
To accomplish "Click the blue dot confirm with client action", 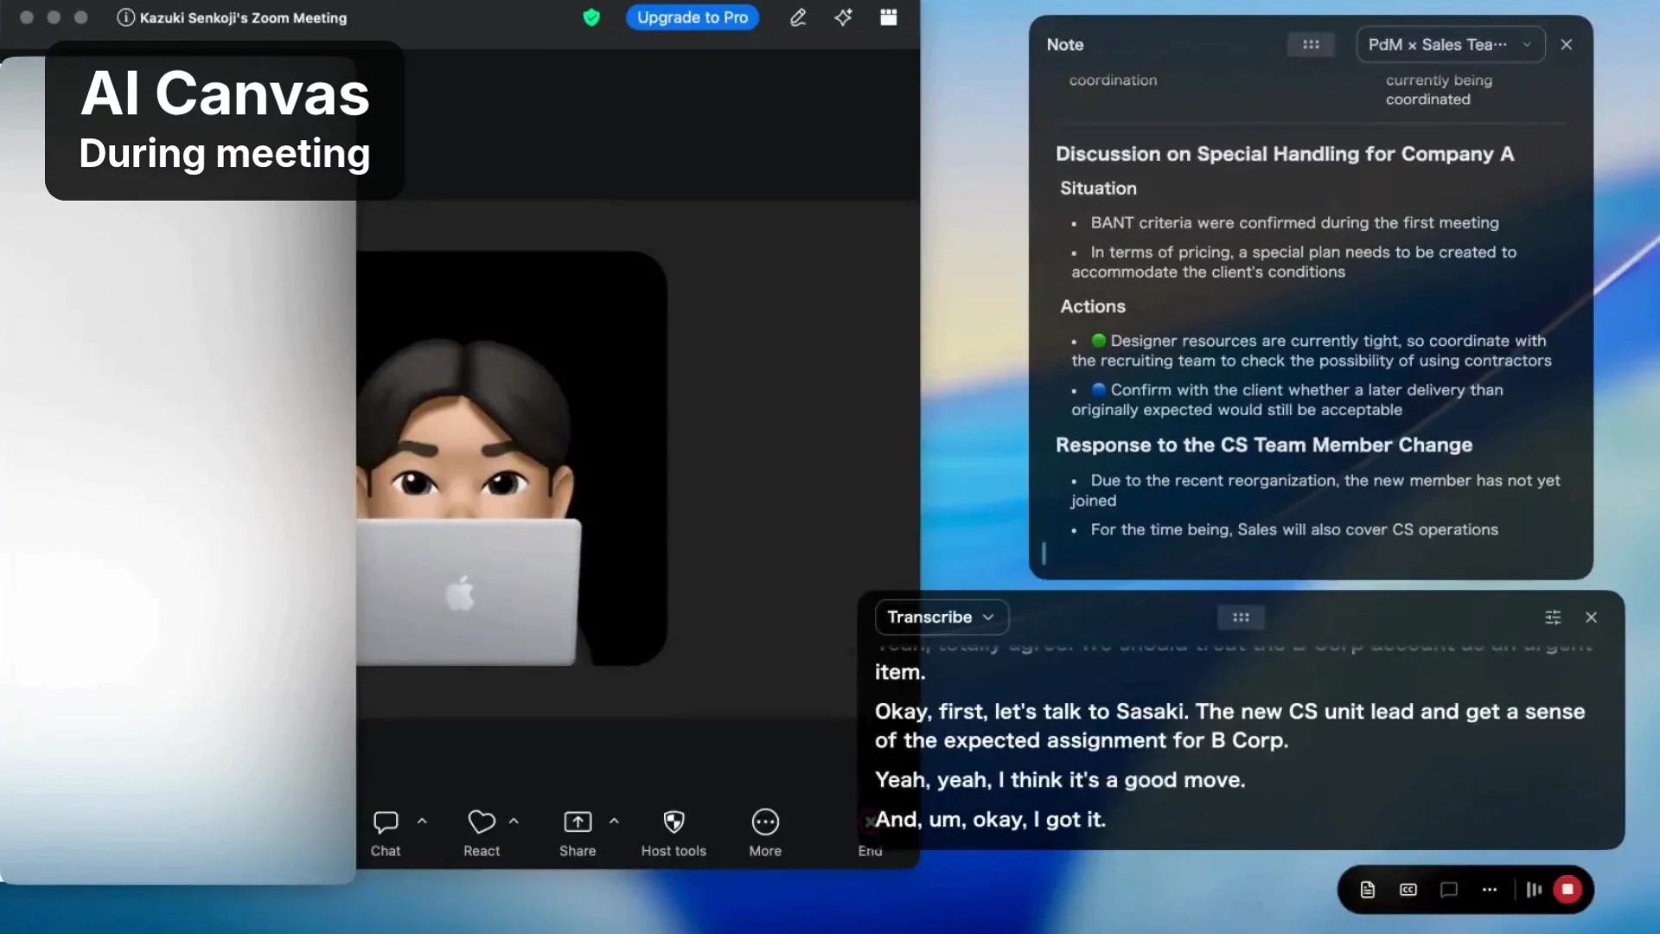I will click(1286, 400).
